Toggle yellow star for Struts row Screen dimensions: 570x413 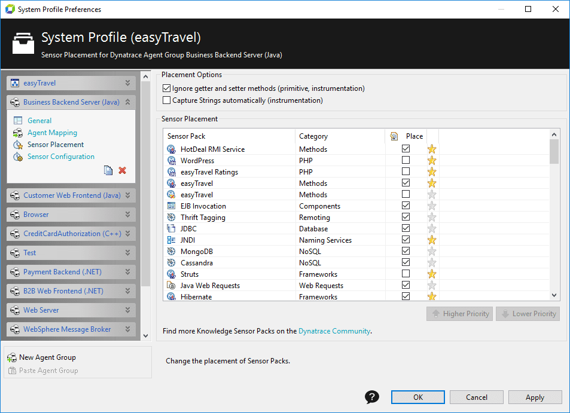click(x=432, y=274)
